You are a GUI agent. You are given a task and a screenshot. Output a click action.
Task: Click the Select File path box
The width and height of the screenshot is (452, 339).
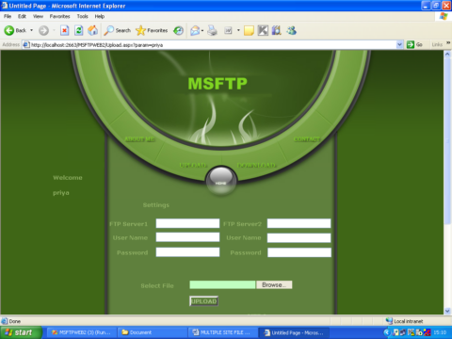(222, 284)
